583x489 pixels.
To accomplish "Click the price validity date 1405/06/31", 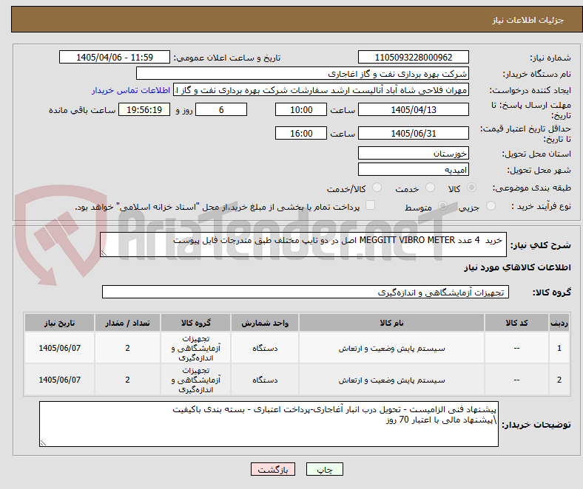I will (413, 133).
